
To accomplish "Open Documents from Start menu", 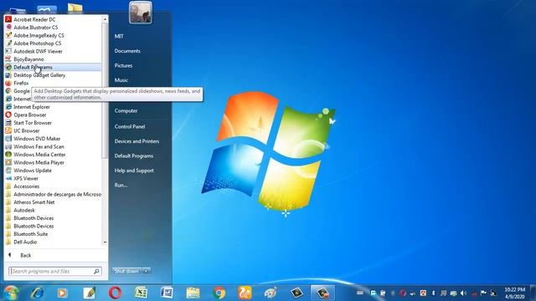I will coord(127,51).
